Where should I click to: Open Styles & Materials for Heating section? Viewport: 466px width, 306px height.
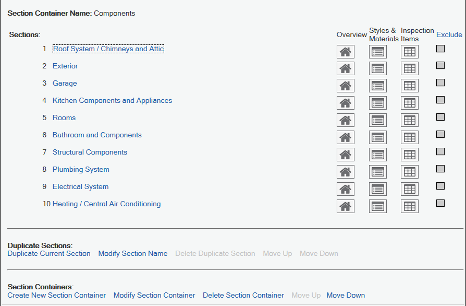(378, 207)
